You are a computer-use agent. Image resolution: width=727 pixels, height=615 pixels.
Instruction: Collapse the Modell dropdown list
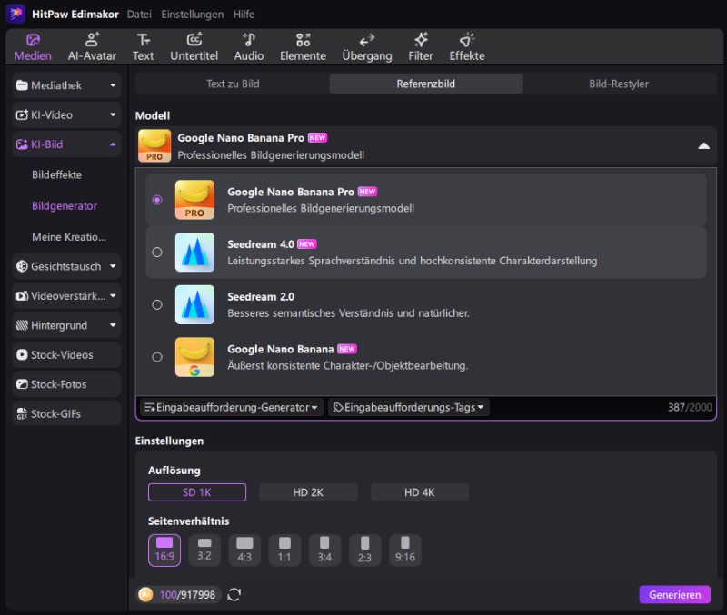(x=703, y=146)
